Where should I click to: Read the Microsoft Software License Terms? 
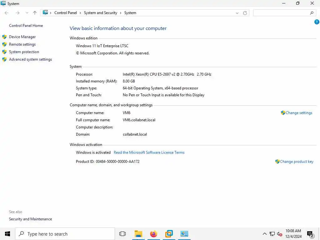(149, 152)
